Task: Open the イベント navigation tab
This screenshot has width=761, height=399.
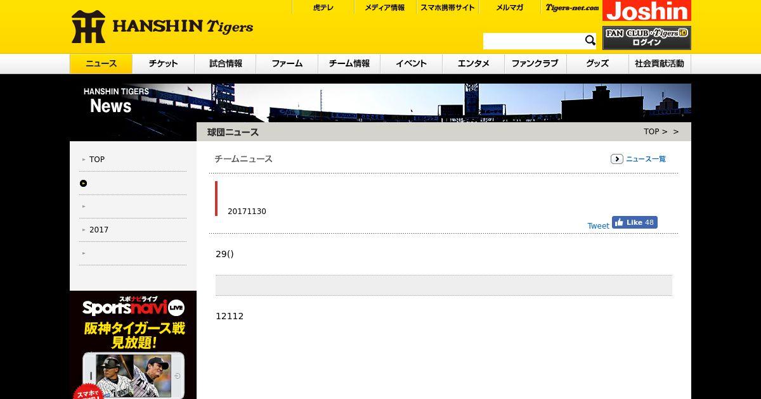Action: click(x=412, y=64)
